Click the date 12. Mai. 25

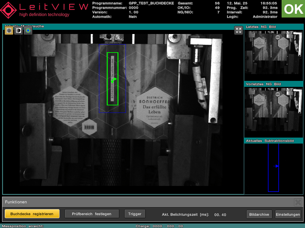237,3
